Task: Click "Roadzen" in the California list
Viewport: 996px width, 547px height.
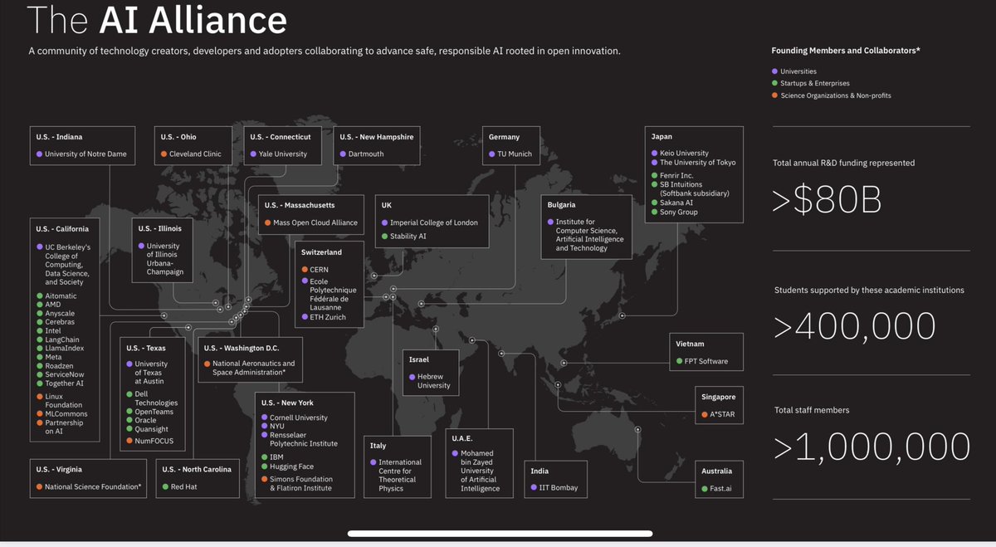Action: pyautogui.click(x=61, y=366)
